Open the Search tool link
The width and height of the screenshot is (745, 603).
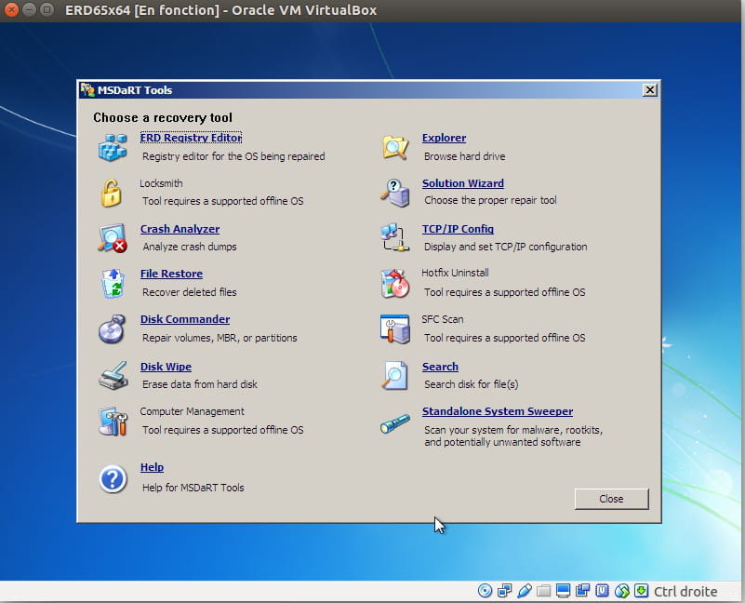pyautogui.click(x=441, y=367)
